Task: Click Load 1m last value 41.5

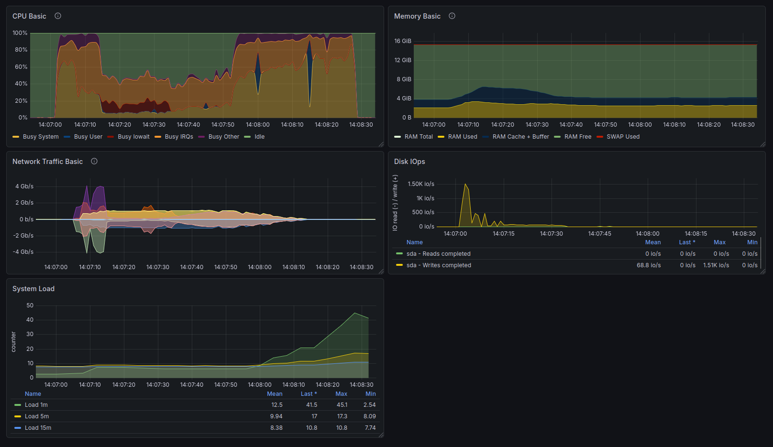Action: (311, 405)
